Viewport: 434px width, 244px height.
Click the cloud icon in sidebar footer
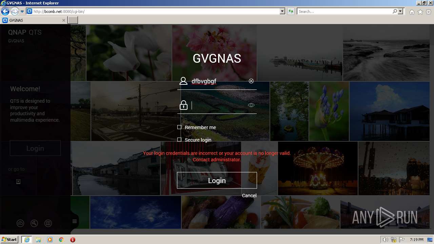20,223
